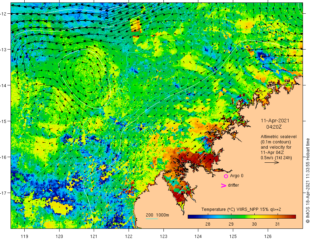Click the longitude label 125

point(233,236)
